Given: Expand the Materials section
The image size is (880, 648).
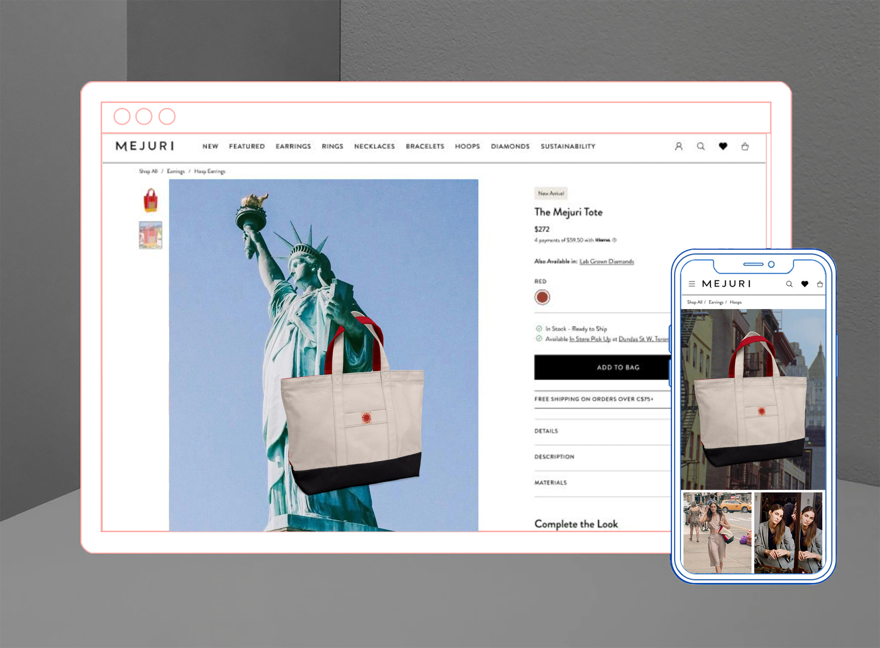Looking at the screenshot, I should point(550,483).
